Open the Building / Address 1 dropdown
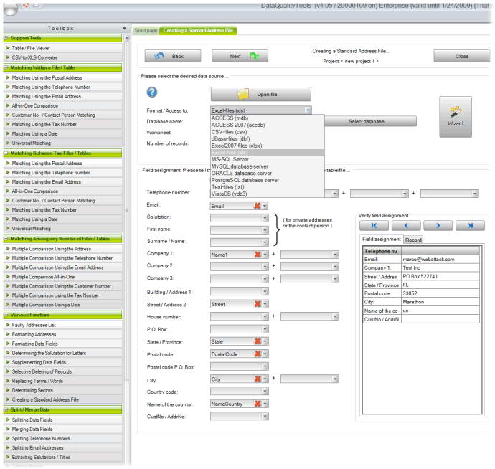This screenshot has height=469, width=495. point(265,291)
